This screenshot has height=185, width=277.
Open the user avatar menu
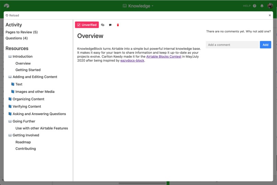point(270,6)
